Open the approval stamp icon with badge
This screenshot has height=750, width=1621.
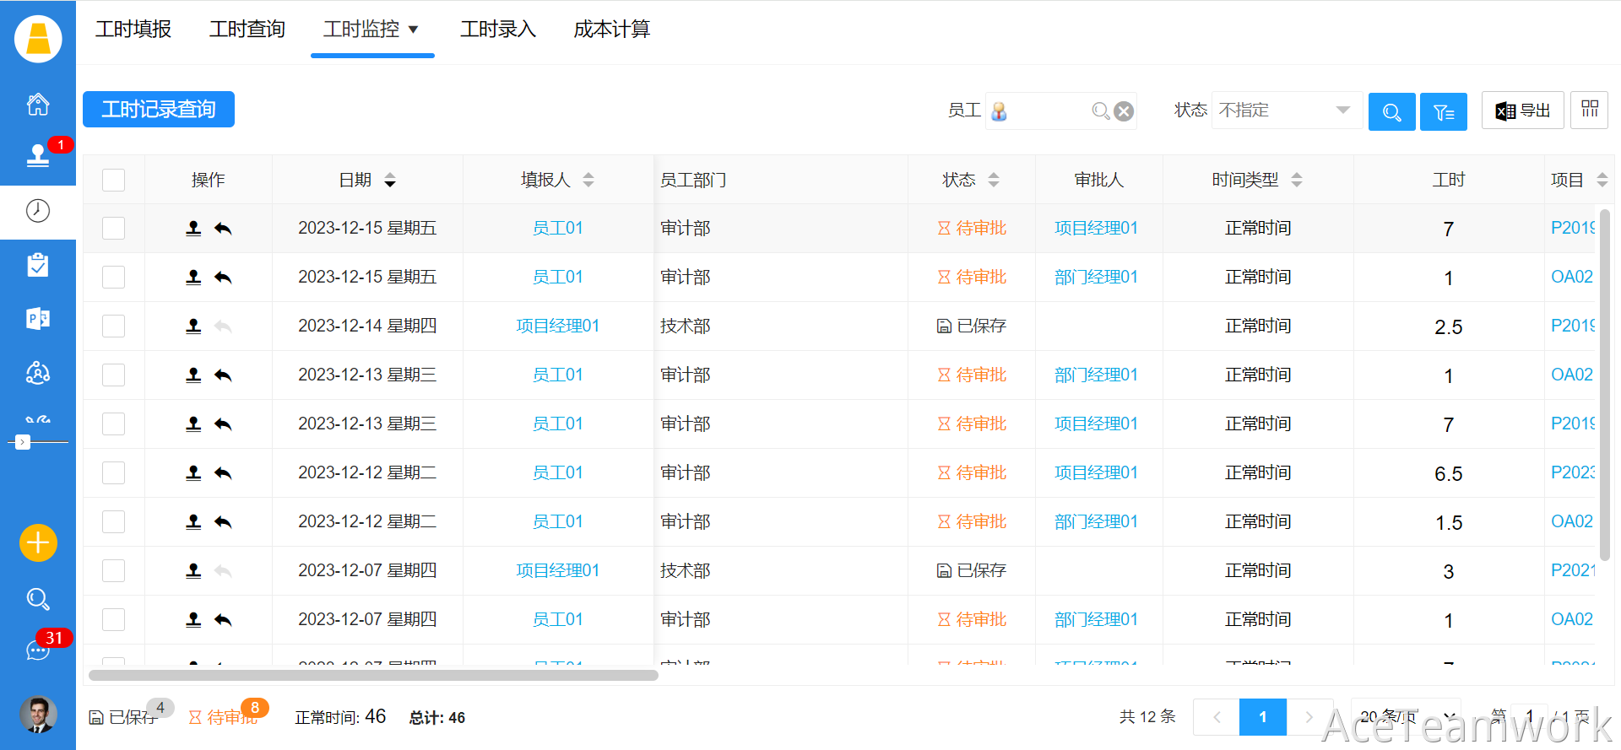(x=38, y=155)
